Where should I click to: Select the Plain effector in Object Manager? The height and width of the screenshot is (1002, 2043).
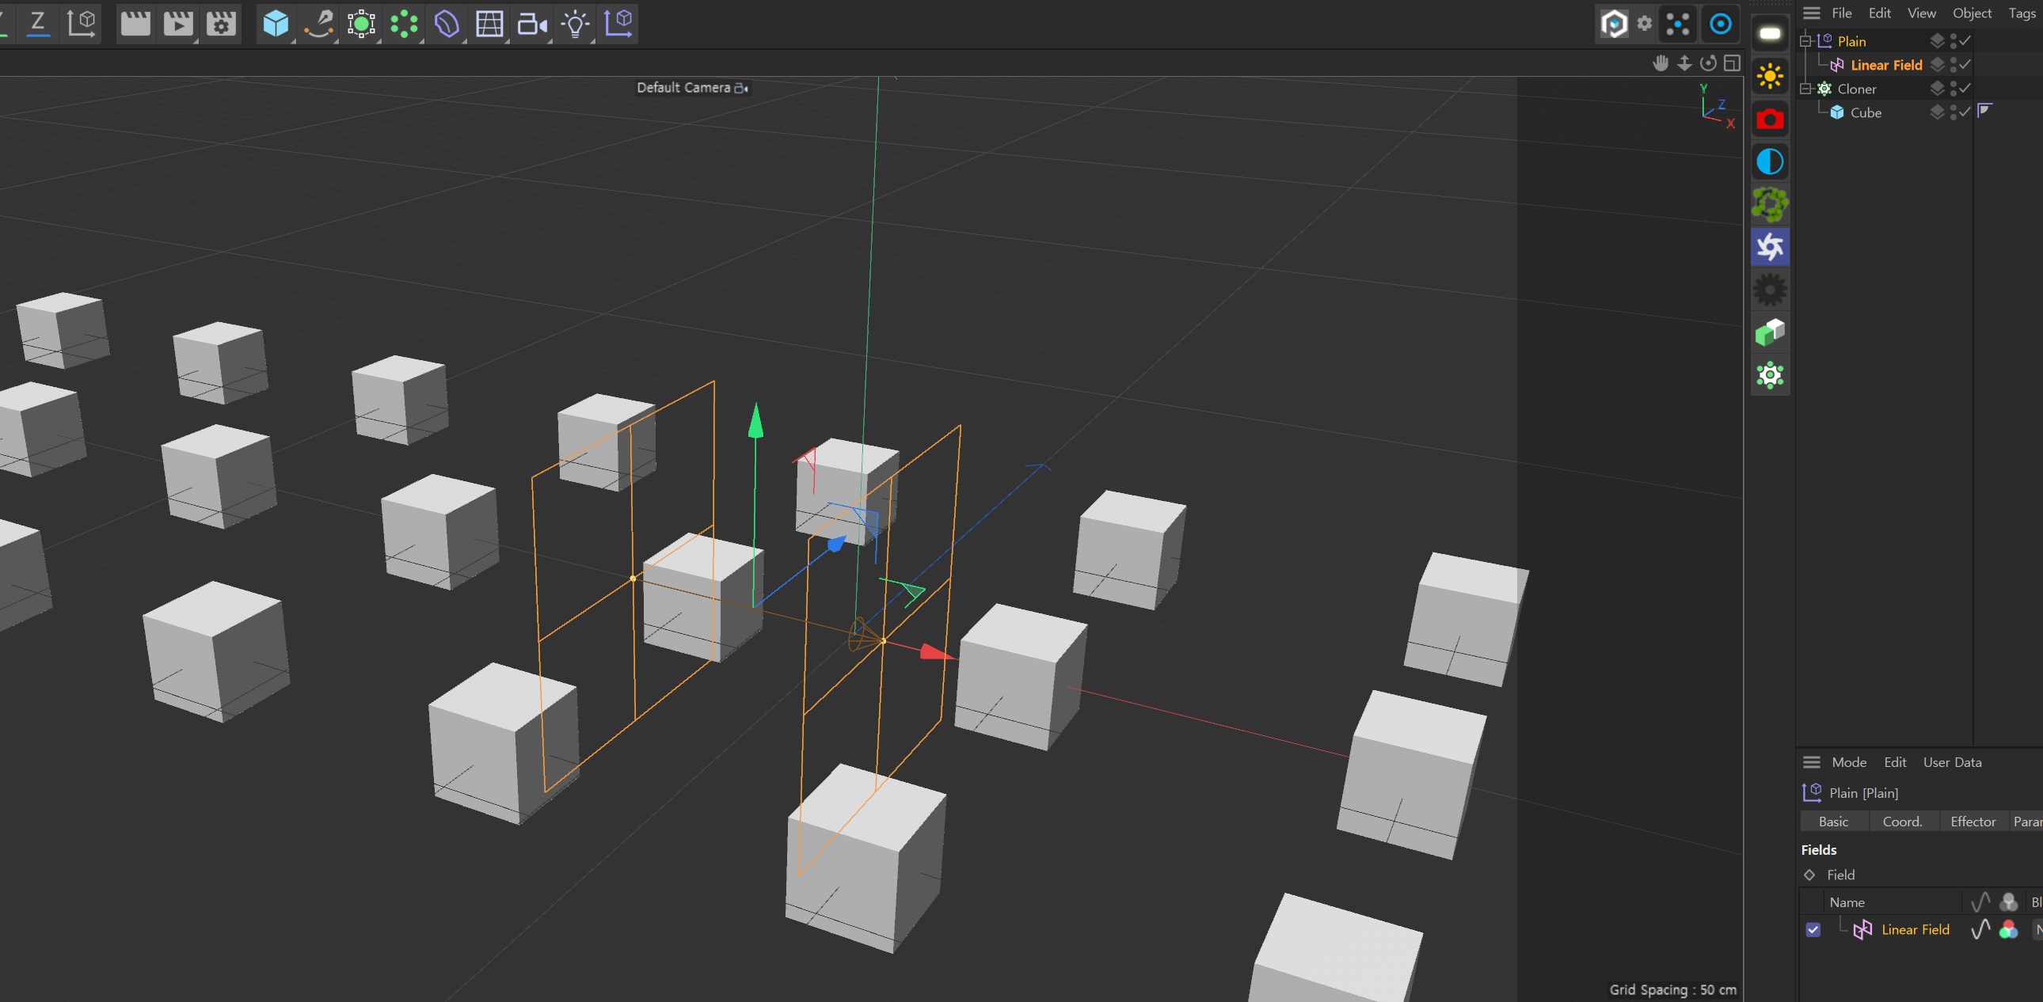pyautogui.click(x=1851, y=41)
